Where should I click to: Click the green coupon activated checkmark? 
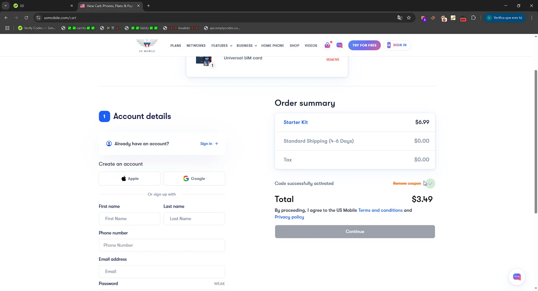tap(430, 184)
